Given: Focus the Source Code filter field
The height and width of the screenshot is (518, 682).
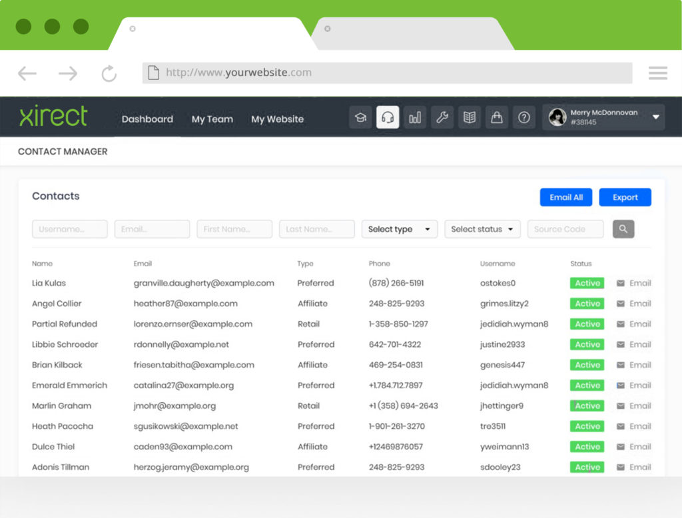Looking at the screenshot, I should (x=565, y=229).
